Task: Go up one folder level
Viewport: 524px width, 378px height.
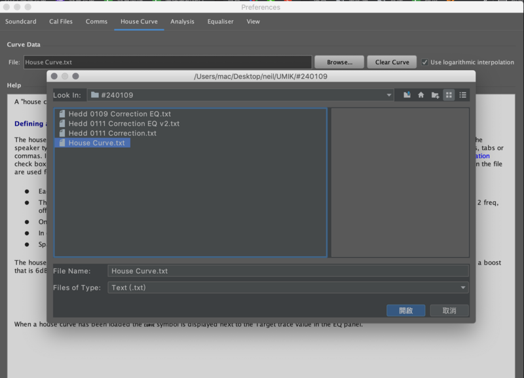Action: [x=407, y=95]
